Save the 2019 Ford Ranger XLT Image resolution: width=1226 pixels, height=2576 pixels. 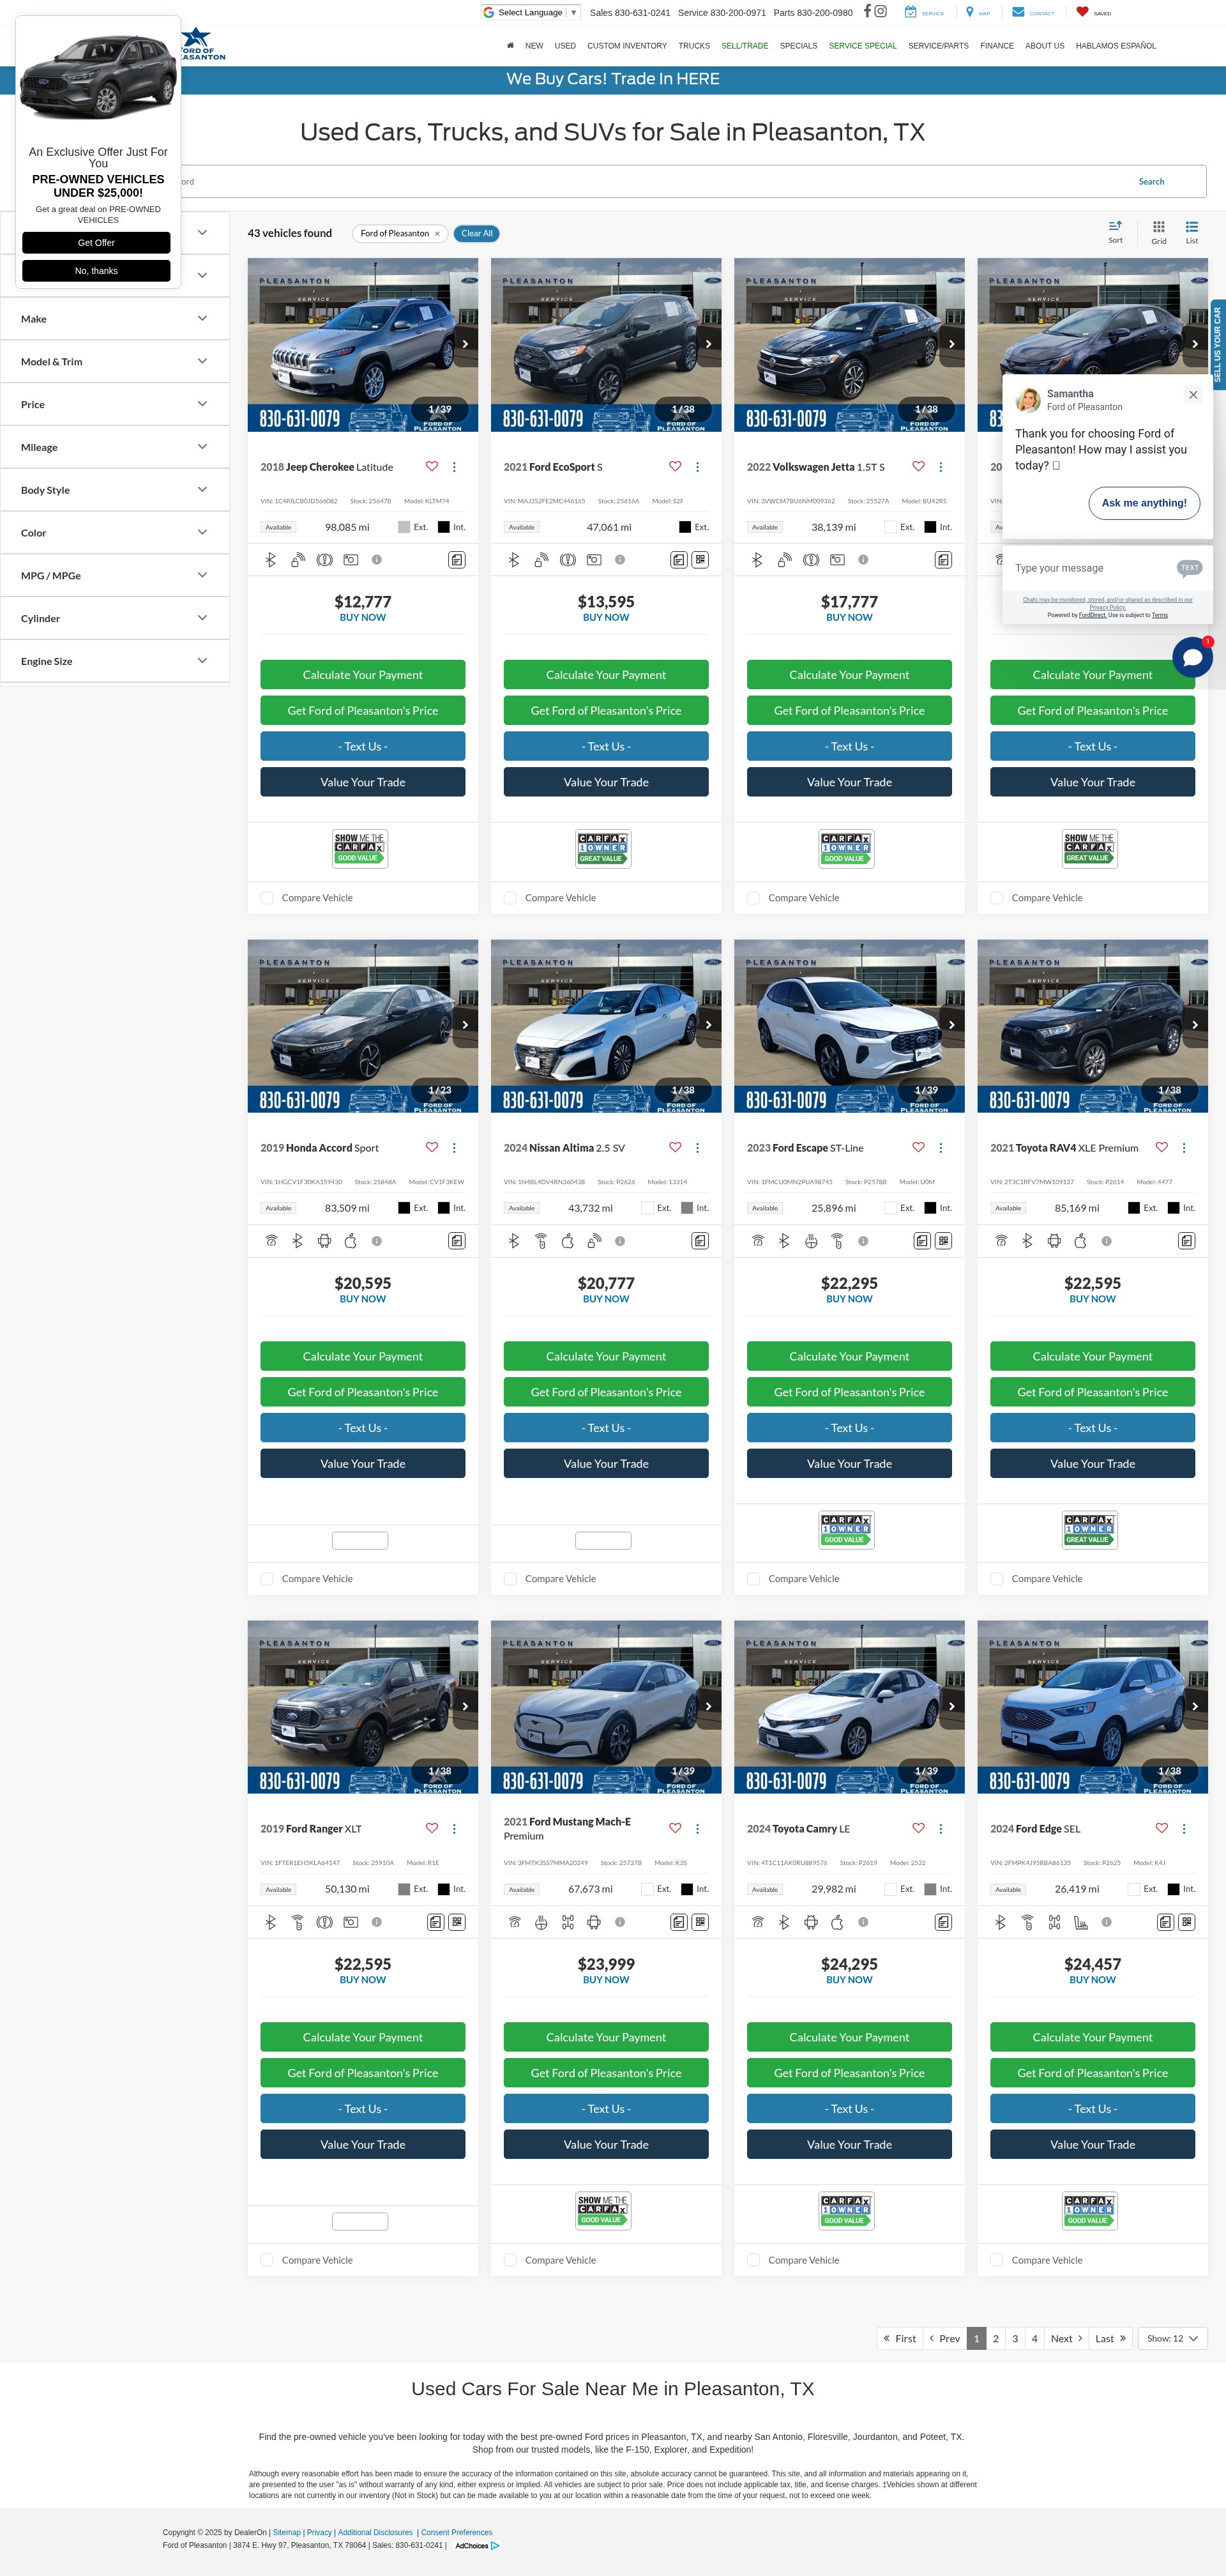point(432,1828)
